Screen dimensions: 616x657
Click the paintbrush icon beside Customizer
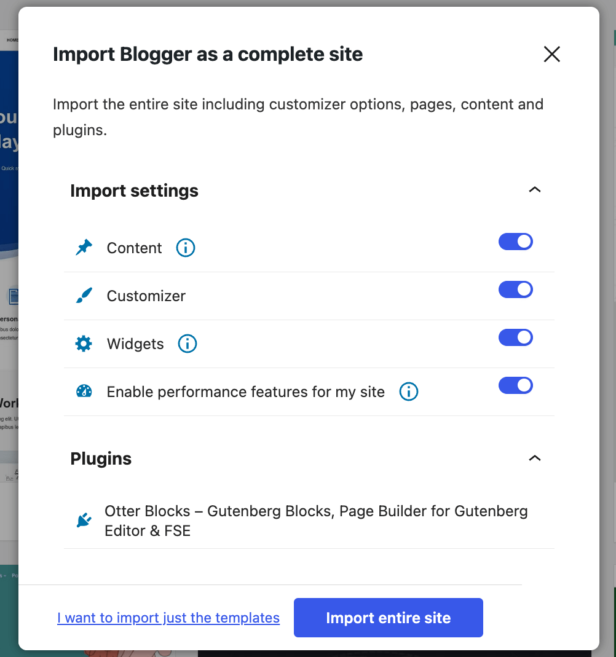tap(84, 296)
